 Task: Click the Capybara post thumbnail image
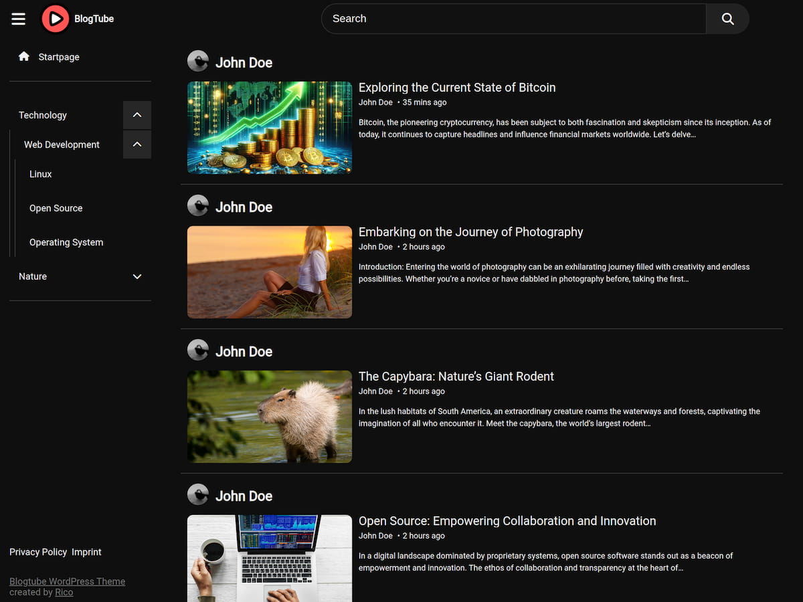(x=269, y=417)
